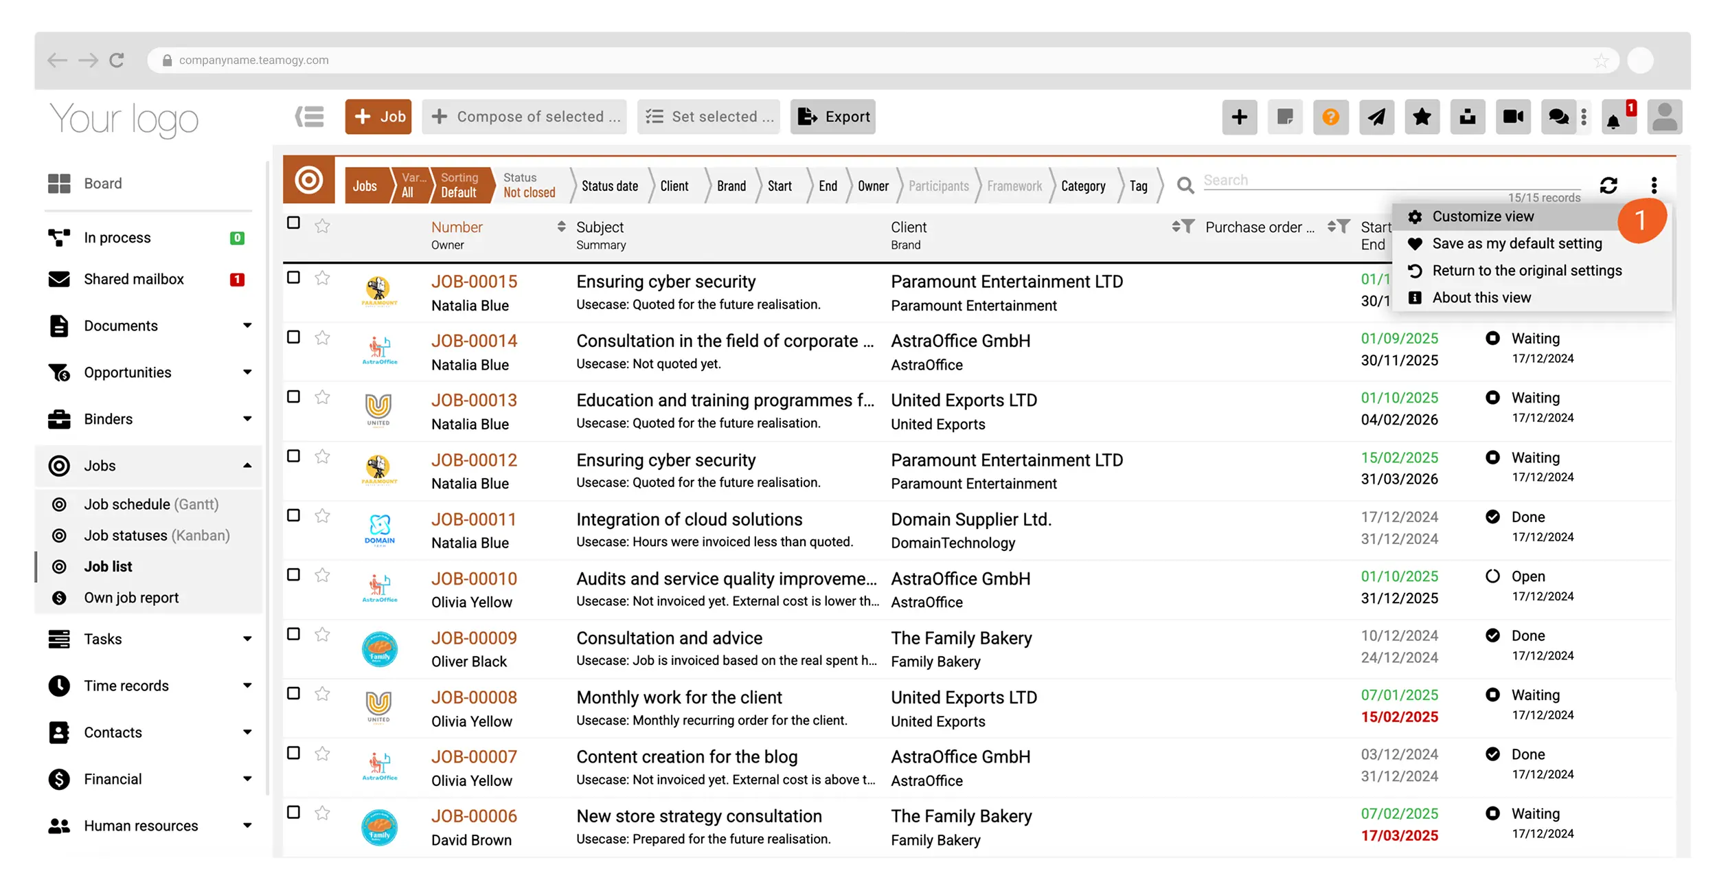
Task: Open the JOB-00009 link
Action: pyautogui.click(x=474, y=638)
